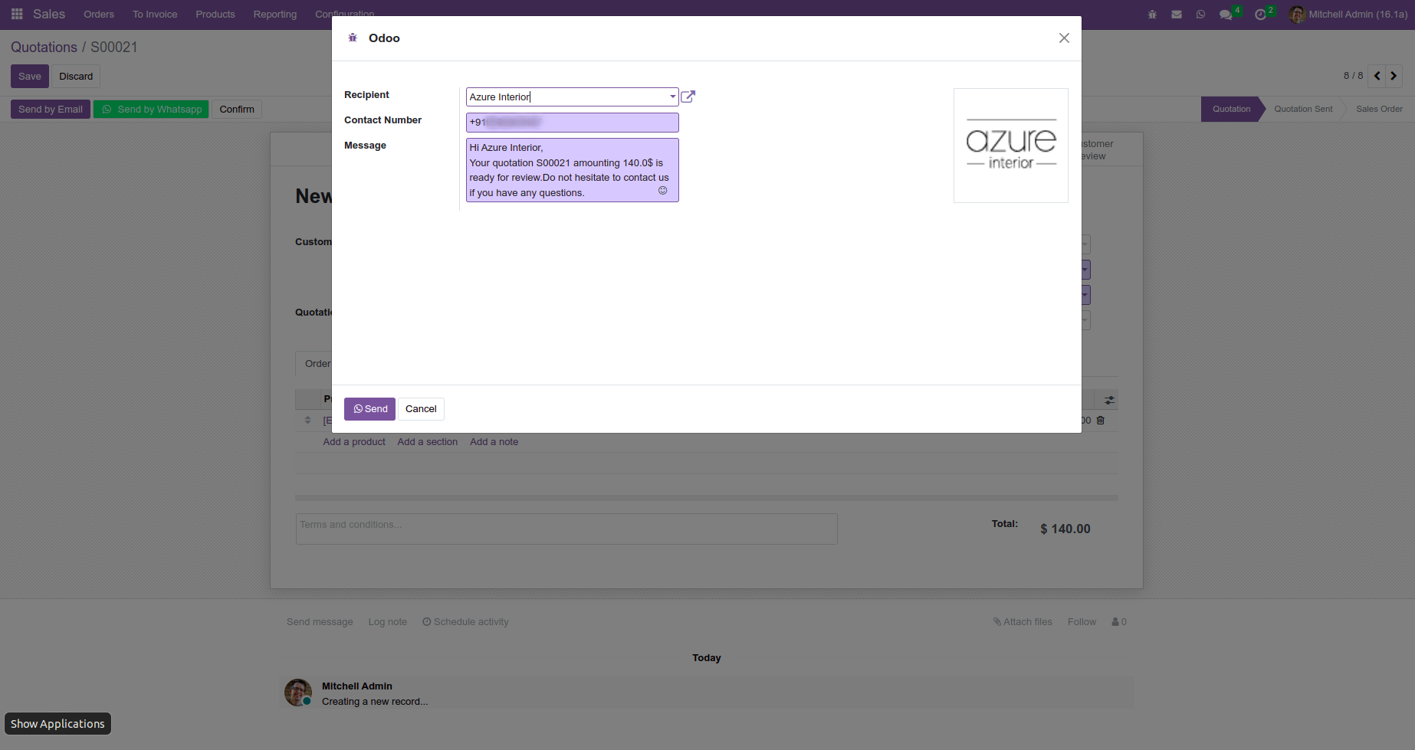
Task: Click Attach files in chatter
Action: [1023, 622]
